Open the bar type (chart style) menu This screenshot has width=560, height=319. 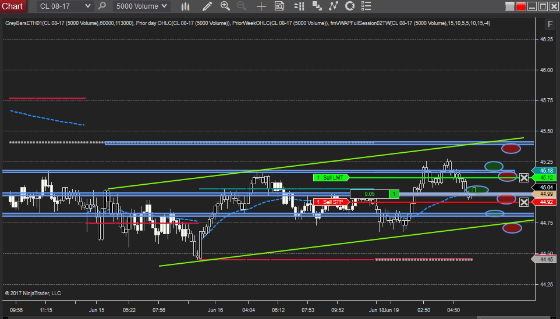[185, 6]
